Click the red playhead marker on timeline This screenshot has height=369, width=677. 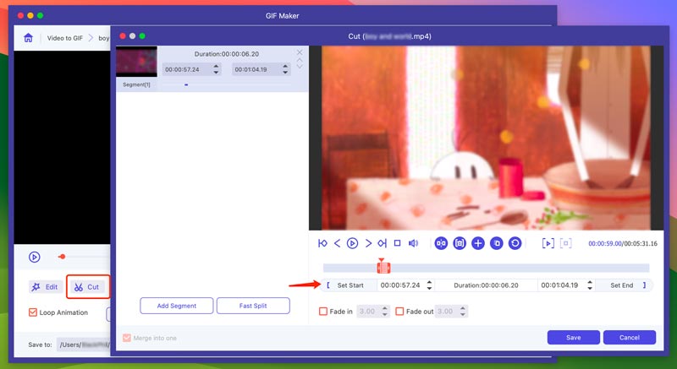coord(383,267)
